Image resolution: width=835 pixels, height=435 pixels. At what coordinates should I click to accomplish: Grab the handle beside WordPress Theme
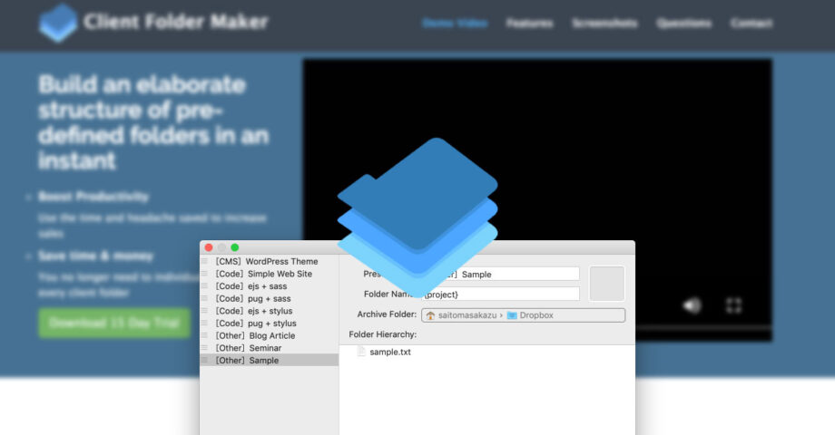204,261
